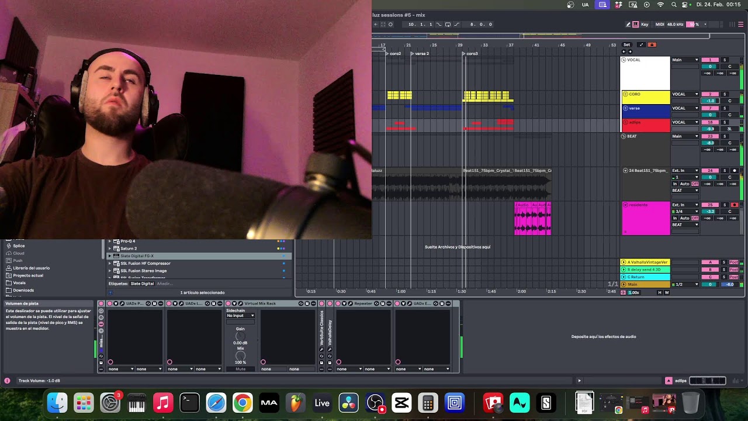Open Calculator from the Dock
This screenshot has height=421, width=748.
(428, 403)
